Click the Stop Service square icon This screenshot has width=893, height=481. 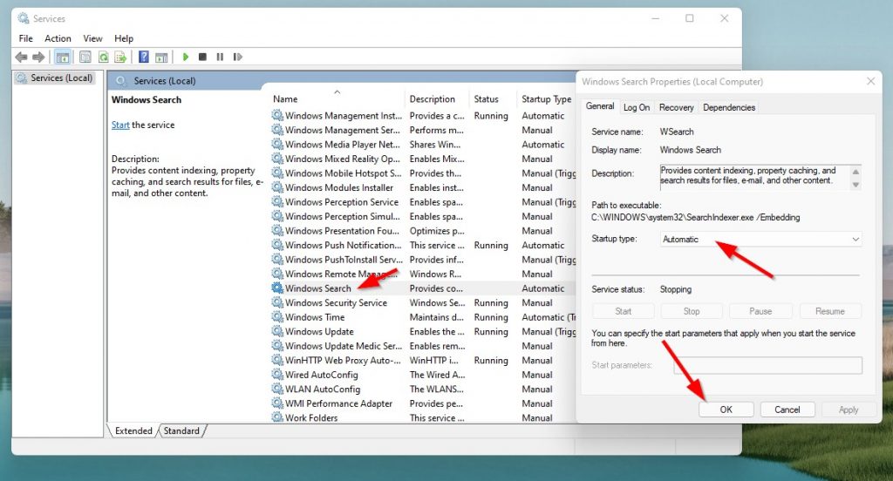point(202,57)
